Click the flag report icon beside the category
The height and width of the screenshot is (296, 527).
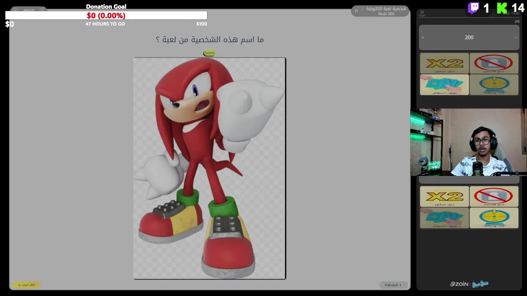pyautogui.click(x=357, y=11)
